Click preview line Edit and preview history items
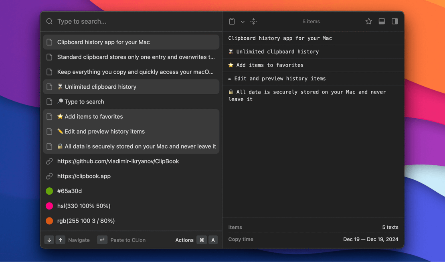 click(x=277, y=79)
